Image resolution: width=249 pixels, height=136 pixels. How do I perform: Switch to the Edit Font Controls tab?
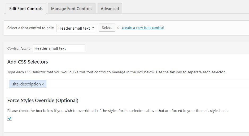click(x=26, y=8)
